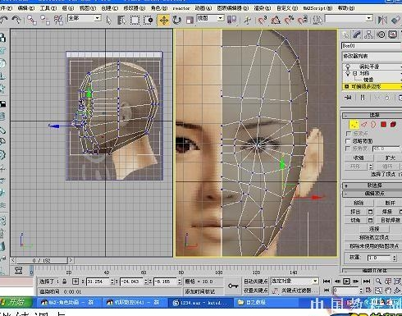This screenshot has height=316, width=402.
Task: Click the Mirror tool icon
Action: [382, 20]
